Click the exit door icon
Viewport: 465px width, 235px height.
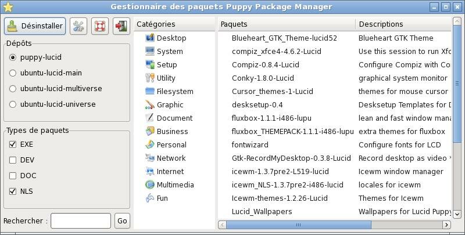pyautogui.click(x=121, y=26)
